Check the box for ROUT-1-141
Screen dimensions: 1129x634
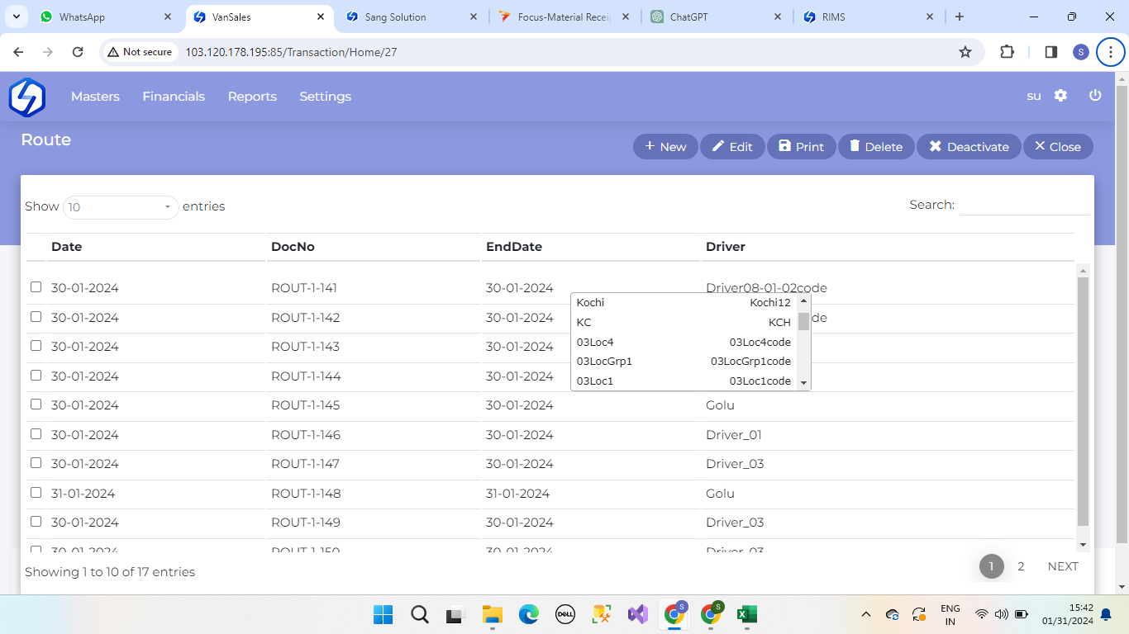(x=36, y=287)
